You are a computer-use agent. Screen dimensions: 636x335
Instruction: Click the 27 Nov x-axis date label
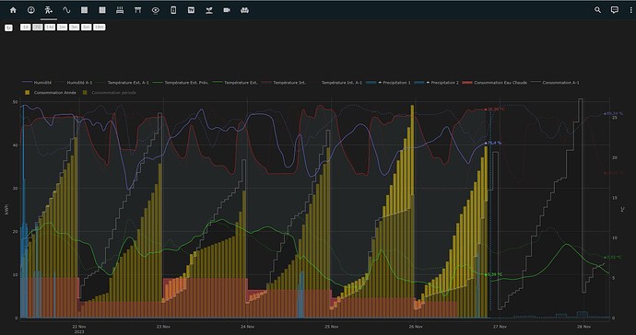pyautogui.click(x=500, y=327)
